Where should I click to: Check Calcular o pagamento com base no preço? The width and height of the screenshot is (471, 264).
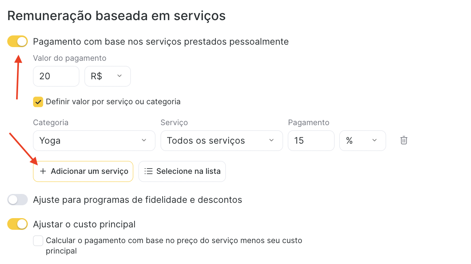click(38, 241)
